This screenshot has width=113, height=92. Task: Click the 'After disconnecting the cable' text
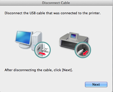click(x=39, y=70)
